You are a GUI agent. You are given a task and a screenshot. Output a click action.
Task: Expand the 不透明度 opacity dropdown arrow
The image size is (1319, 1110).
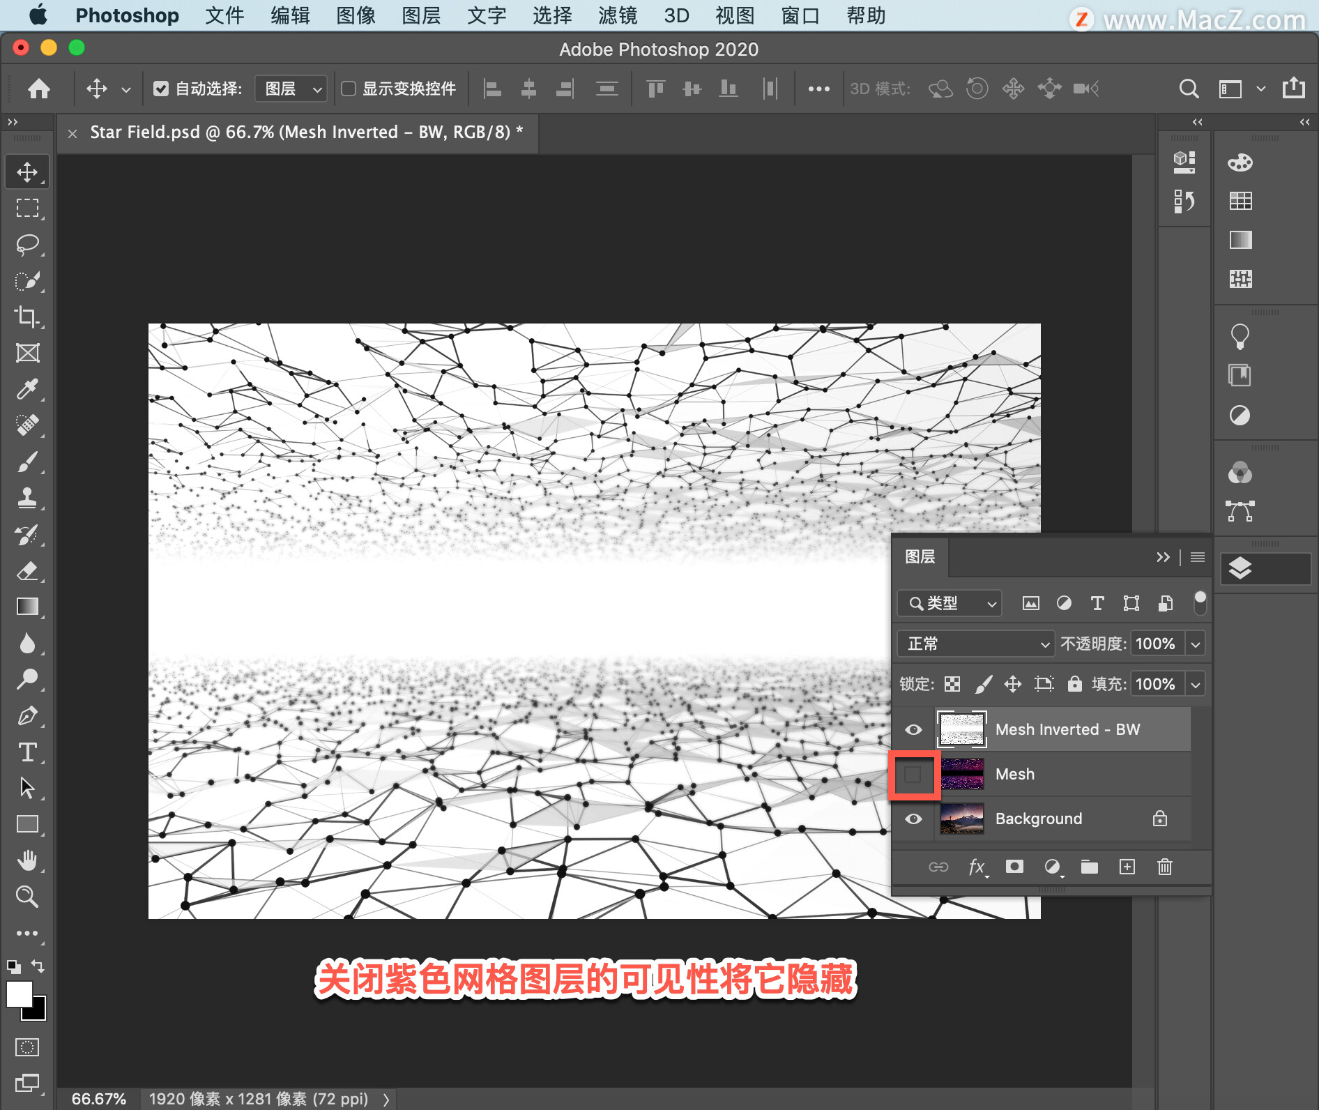pos(1196,644)
